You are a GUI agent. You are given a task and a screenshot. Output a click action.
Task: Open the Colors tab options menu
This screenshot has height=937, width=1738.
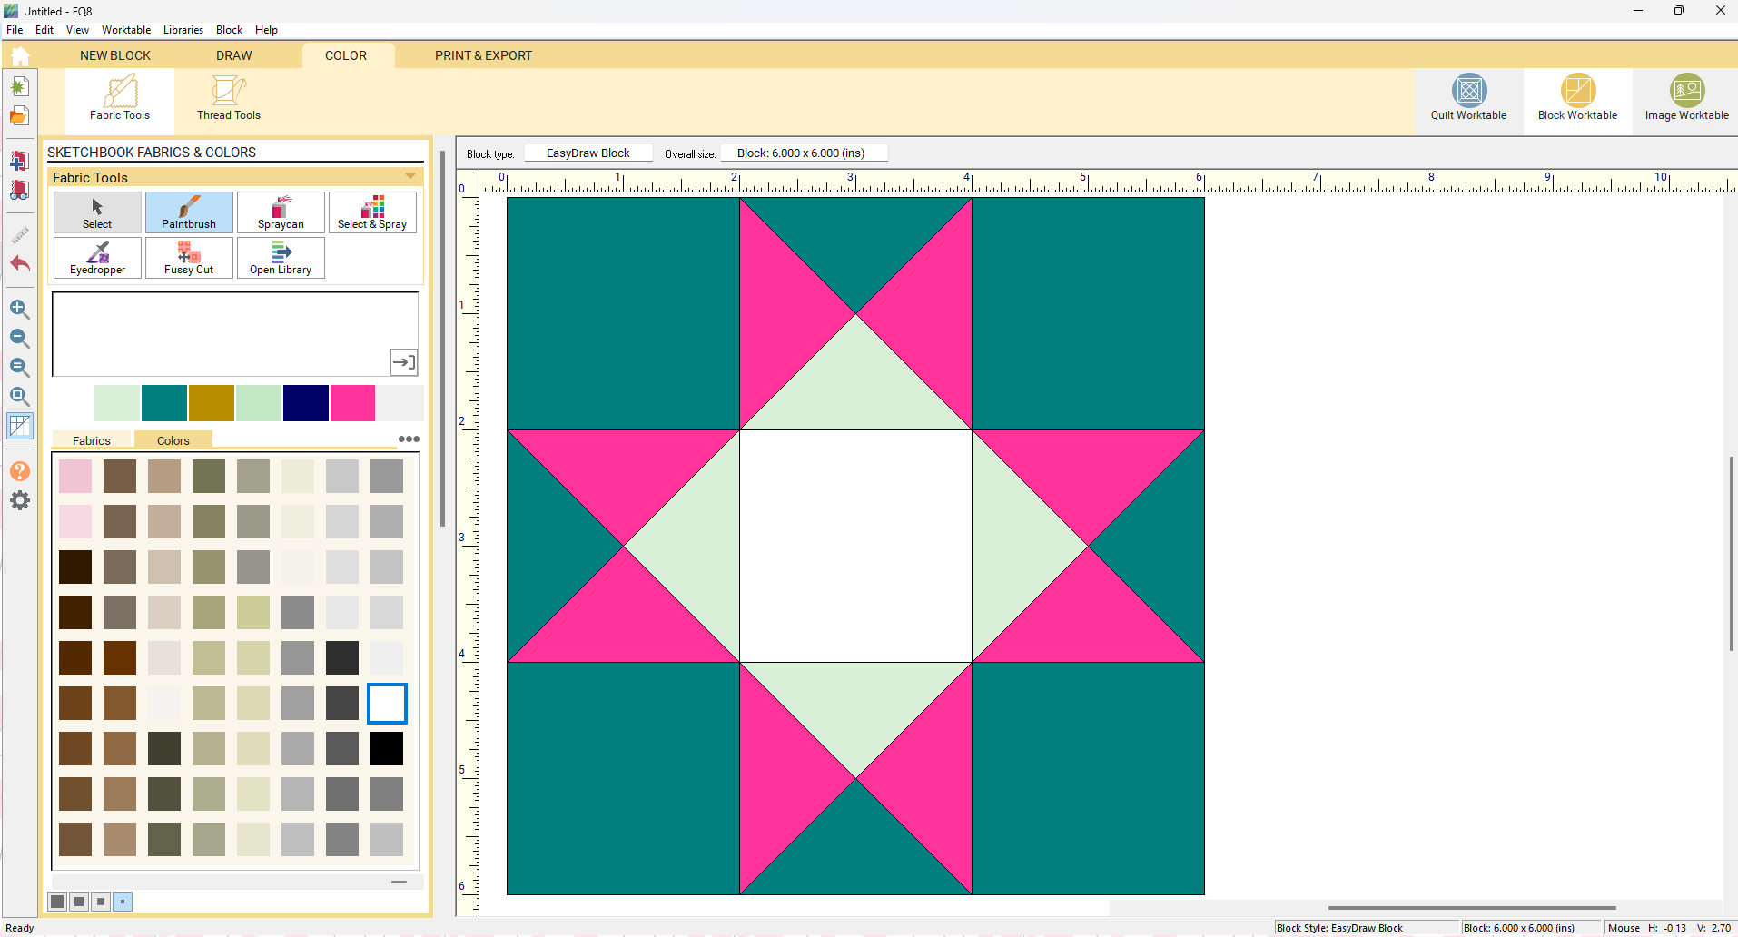[408, 439]
